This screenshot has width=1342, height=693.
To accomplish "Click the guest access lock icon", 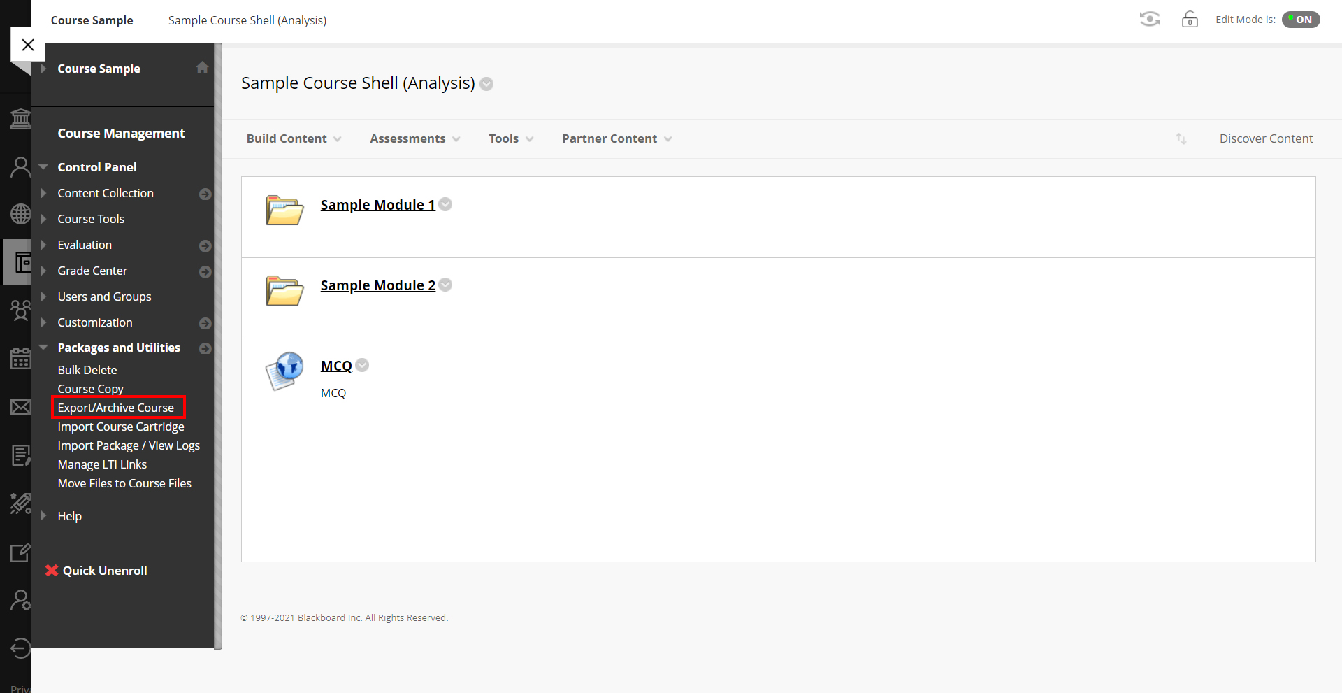I will (1190, 20).
